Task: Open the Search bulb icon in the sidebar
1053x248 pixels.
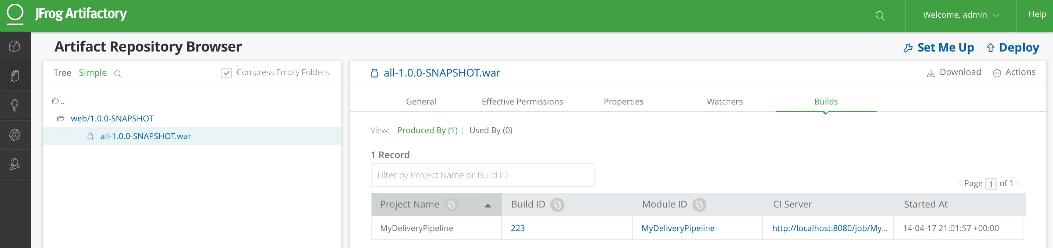Action: [15, 105]
